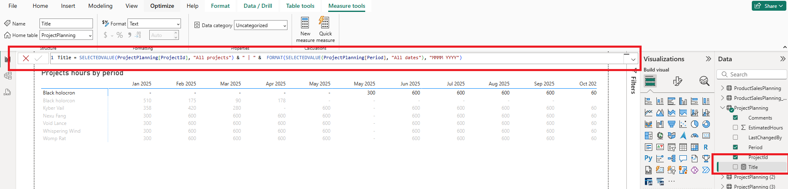Expand the ProductSalesPlanning table
The height and width of the screenshot is (189, 788).
(723, 88)
